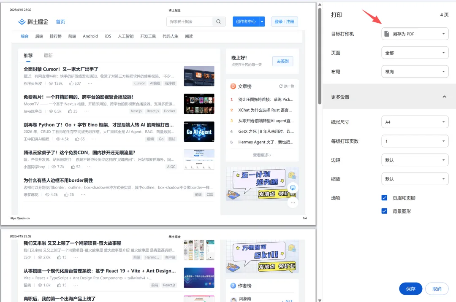The image size is (456, 302).
Task: Open the 缩放 scale dropdown
Action: click(x=415, y=179)
